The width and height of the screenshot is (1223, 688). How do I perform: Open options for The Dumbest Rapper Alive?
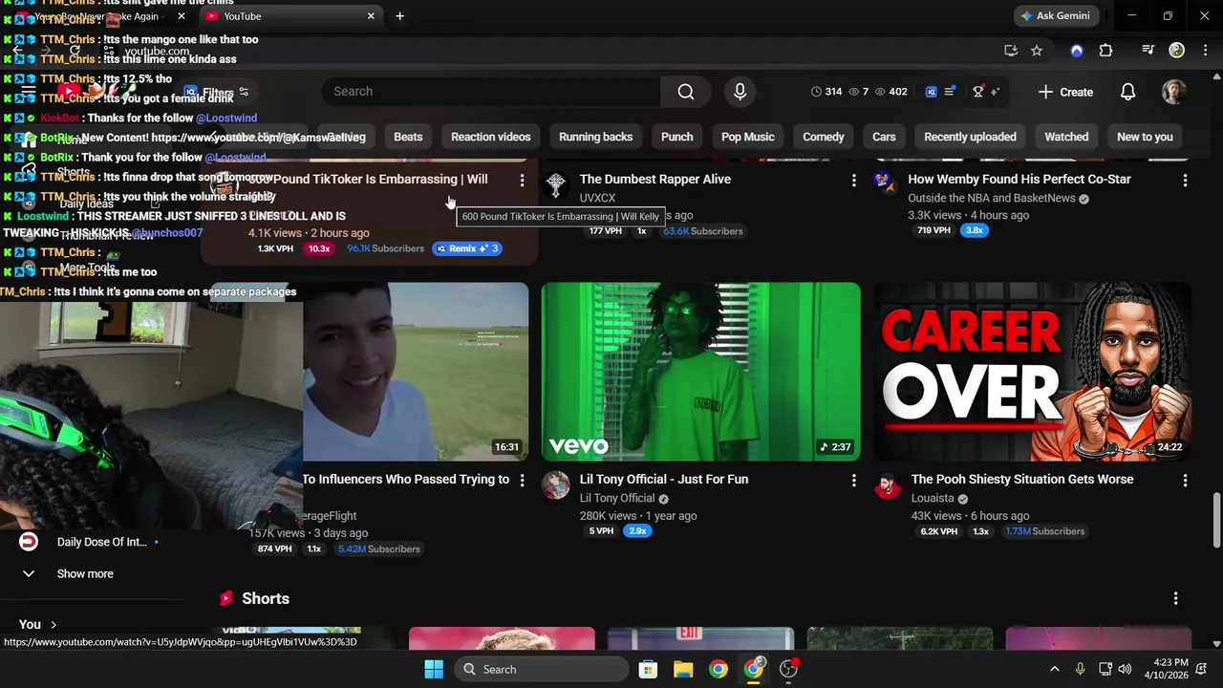[x=853, y=180]
